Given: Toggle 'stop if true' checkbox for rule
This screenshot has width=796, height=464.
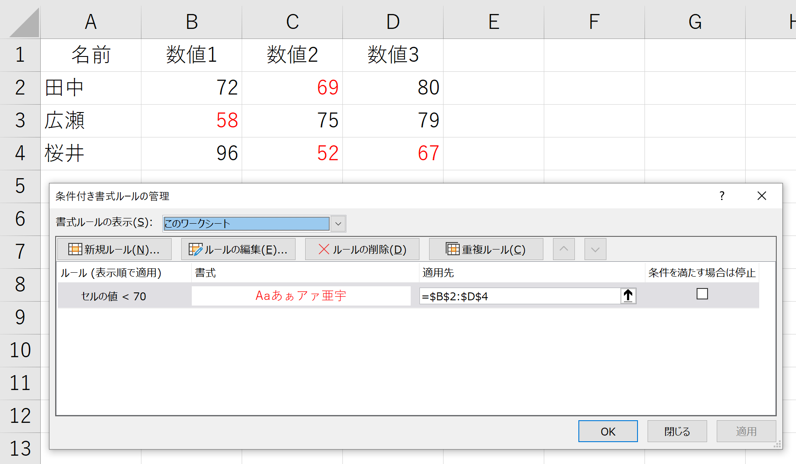Looking at the screenshot, I should [x=702, y=294].
